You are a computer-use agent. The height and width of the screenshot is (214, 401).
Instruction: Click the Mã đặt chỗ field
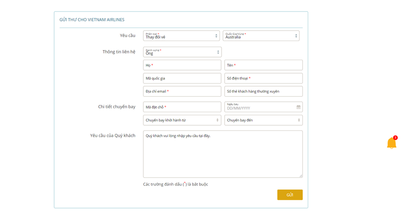click(x=182, y=107)
